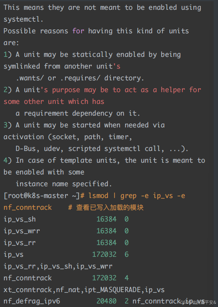Click the green numeral 2) list marker
Screen dimensions: 218x307
tap(7, 90)
